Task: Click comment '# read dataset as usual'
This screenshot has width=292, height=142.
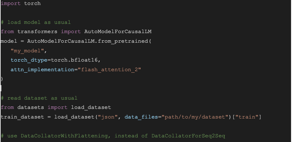Action: tap(39, 98)
